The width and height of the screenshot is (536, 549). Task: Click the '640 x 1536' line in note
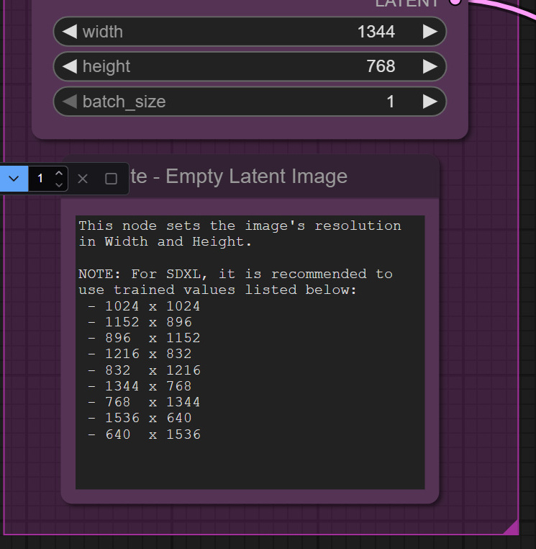pos(153,434)
